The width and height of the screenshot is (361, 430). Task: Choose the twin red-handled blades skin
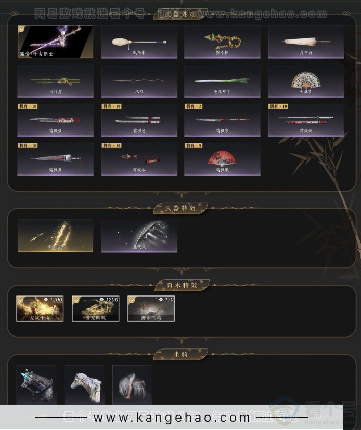click(x=139, y=120)
